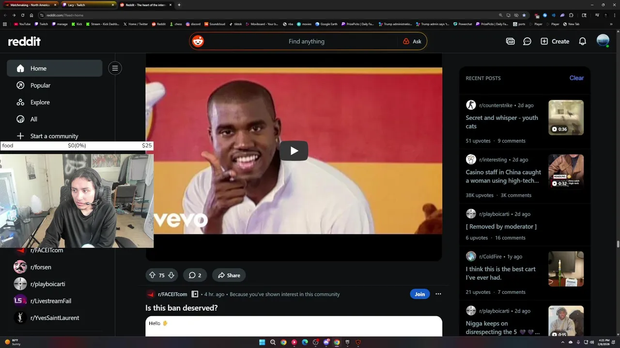The image size is (620, 348).
Task: Open Discord from taskbar
Action: (326, 342)
